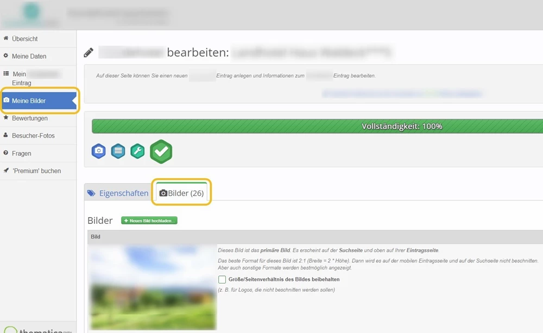The height and width of the screenshot is (333, 543).
Task: Open the list hexagon status icon
Action: click(x=118, y=151)
